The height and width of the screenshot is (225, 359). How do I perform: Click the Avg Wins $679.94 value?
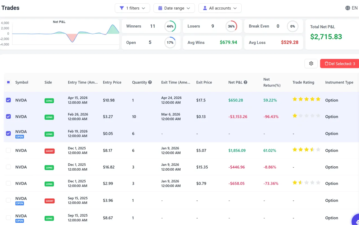pos(228,43)
